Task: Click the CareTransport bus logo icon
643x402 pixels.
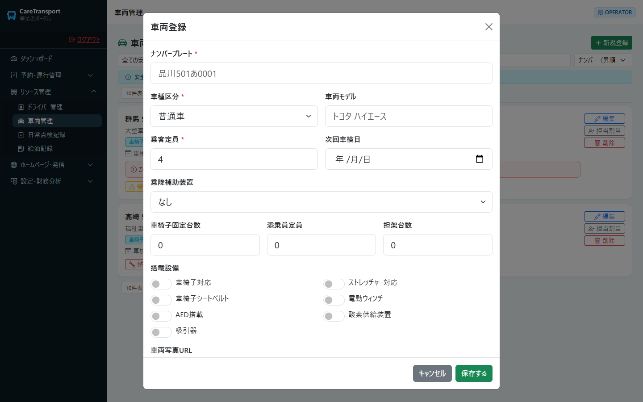Action: [12, 15]
